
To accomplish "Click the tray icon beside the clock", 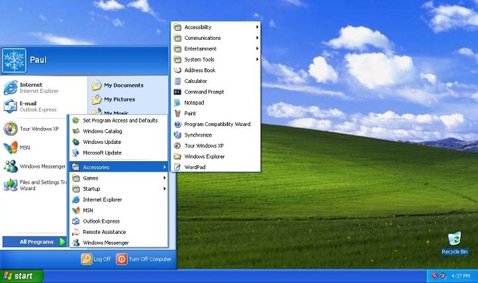I will [x=443, y=276].
